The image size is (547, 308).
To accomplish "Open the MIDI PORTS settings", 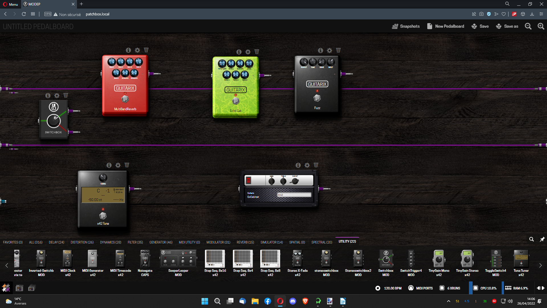I will (420, 288).
